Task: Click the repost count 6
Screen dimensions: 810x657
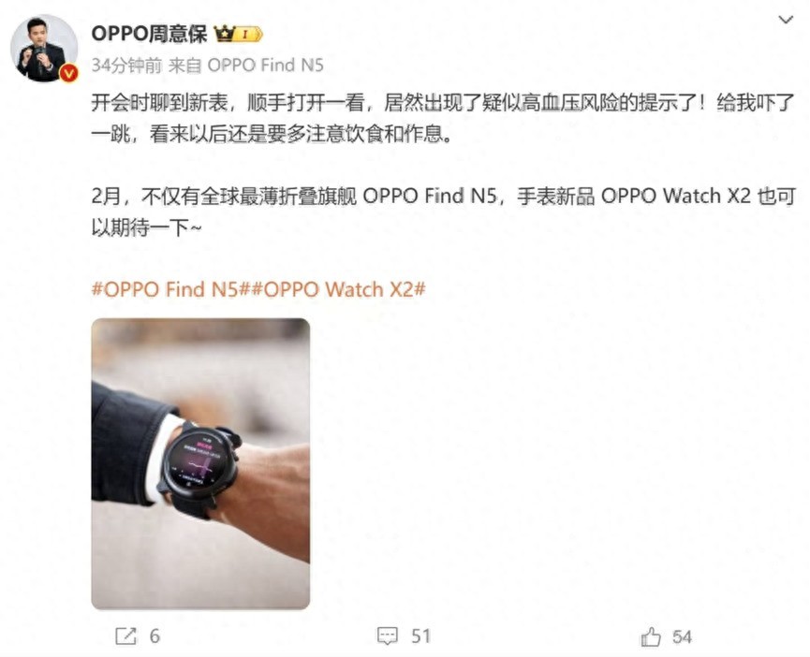Action: click(x=155, y=636)
